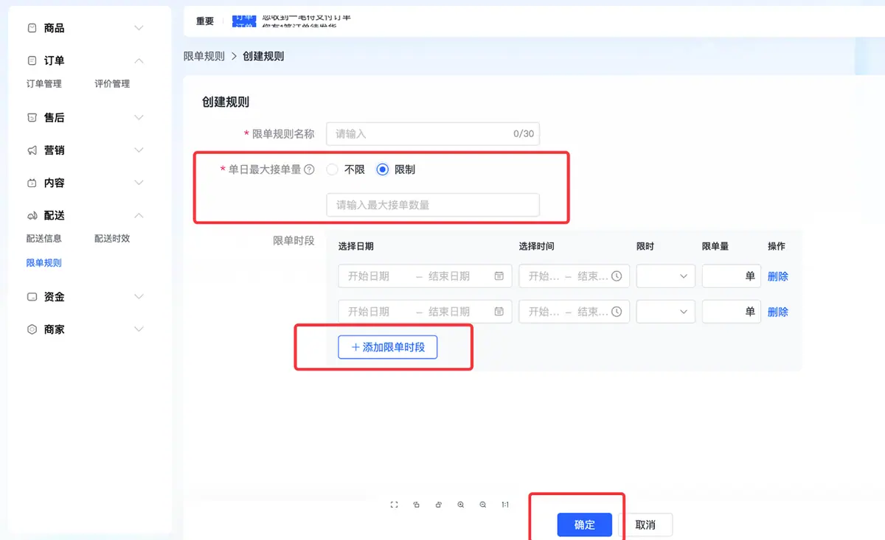
Task: Click the 操作 column header
Action: coord(777,246)
